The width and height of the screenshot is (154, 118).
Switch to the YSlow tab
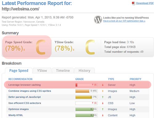tap(42, 71)
